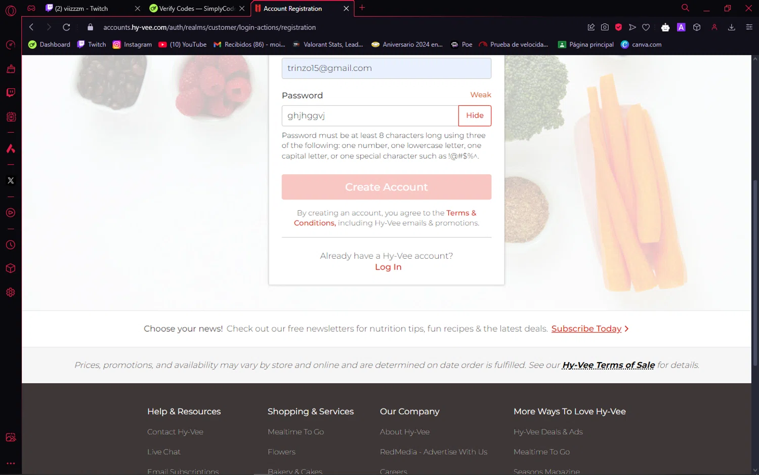The image size is (759, 475).
Task: Click the address bar URL
Action: 209,27
